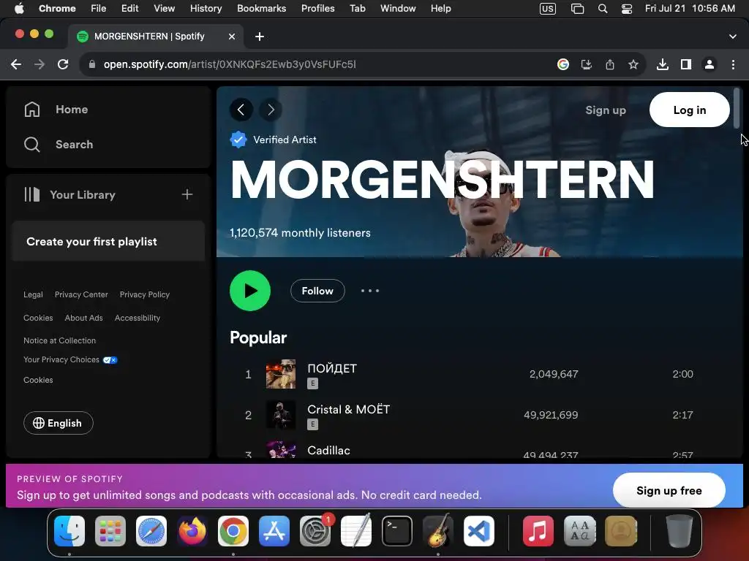The image size is (749, 561).
Task: Toggle Your Privacy Choices icon
Action: tap(110, 360)
